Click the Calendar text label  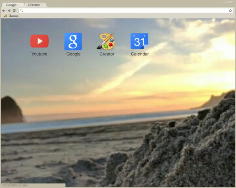tap(140, 54)
